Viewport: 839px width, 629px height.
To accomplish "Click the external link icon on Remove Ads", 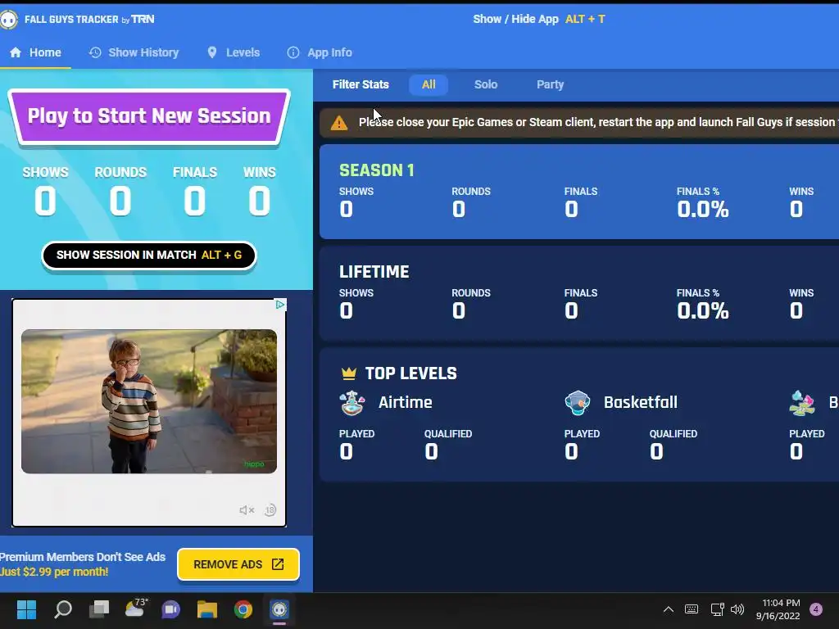I will (x=278, y=564).
